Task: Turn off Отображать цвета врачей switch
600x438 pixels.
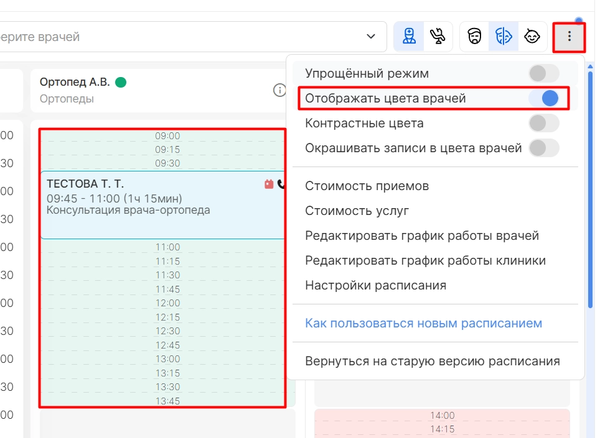Action: click(x=544, y=98)
